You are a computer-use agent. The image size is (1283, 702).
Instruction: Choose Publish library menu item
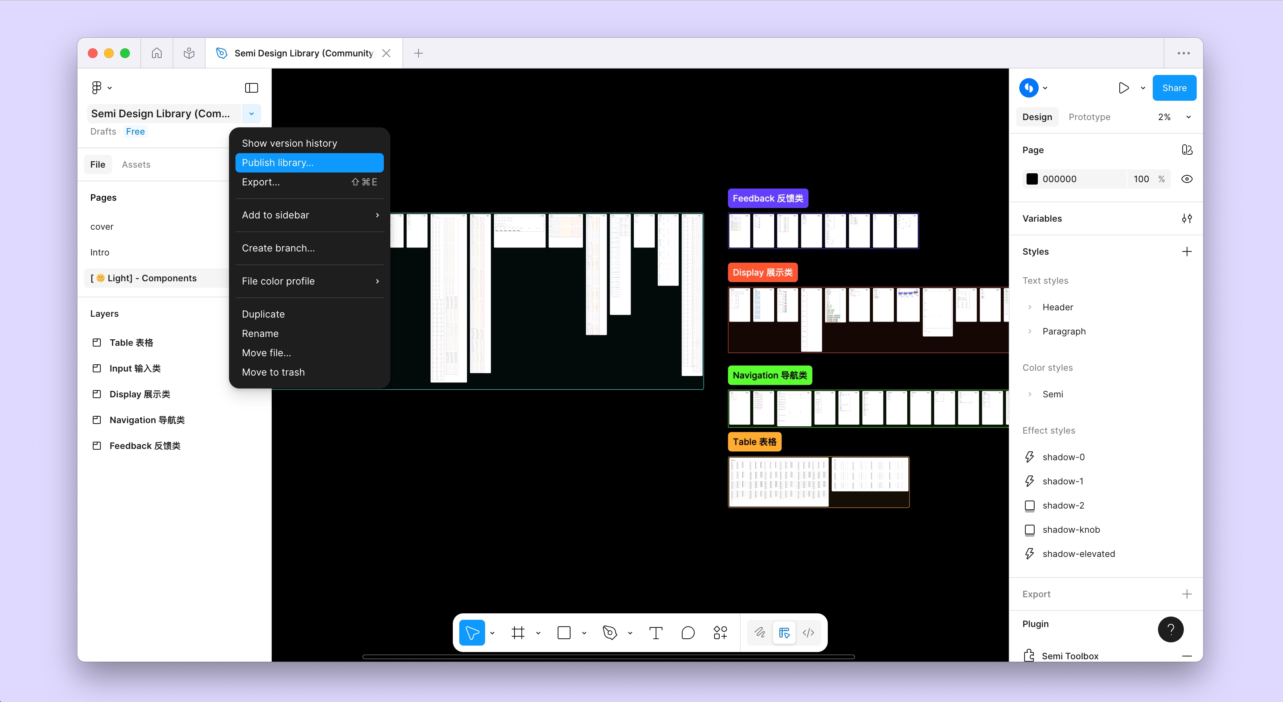309,163
